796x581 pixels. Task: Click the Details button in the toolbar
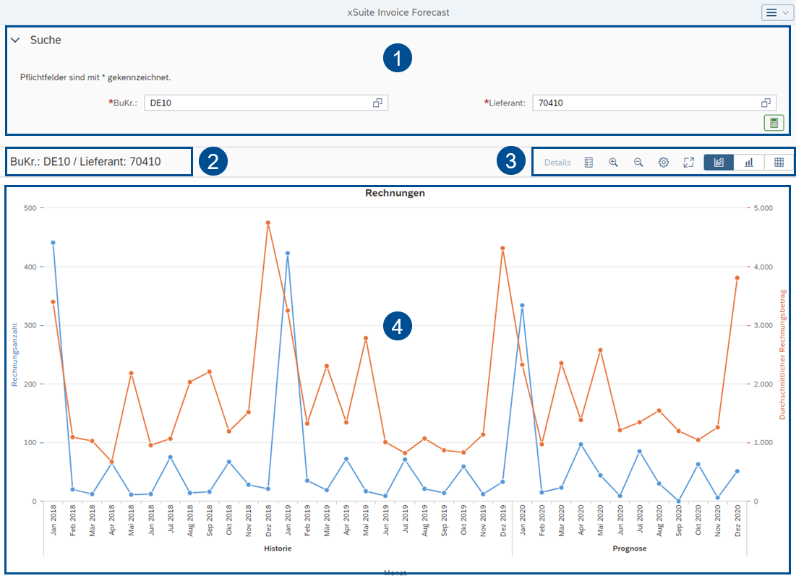point(557,162)
